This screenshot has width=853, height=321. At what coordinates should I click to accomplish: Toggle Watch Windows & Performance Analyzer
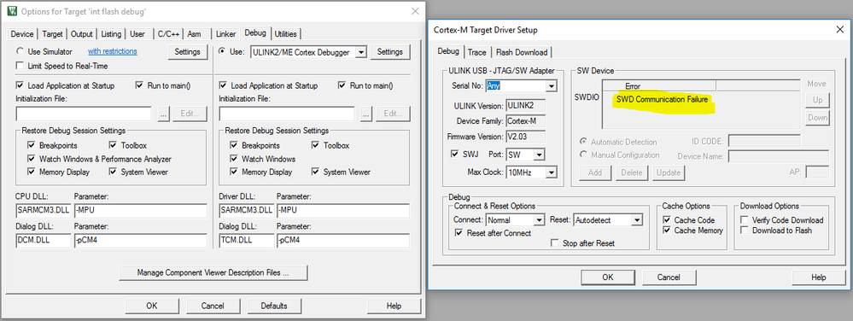coord(31,159)
